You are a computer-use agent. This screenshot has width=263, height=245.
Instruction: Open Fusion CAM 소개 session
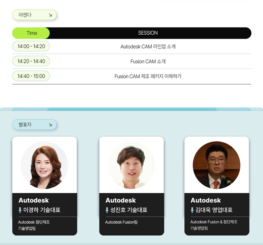[148, 61]
